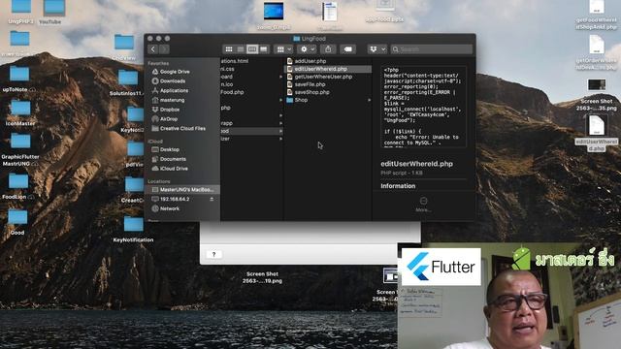Switch Finder to gallery view
This screenshot has width=621, height=349.
pyautogui.click(x=263, y=49)
